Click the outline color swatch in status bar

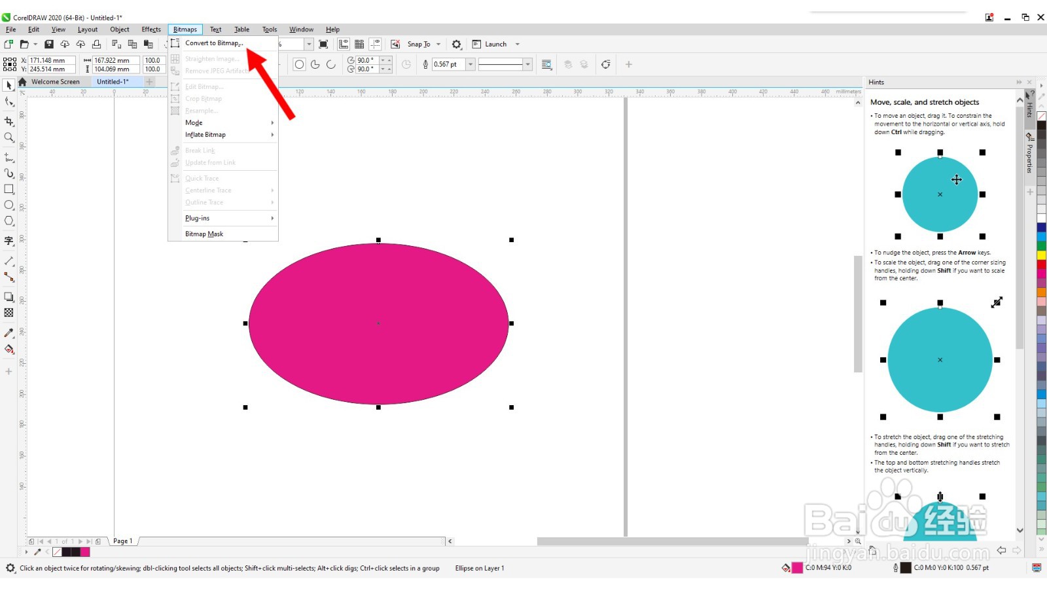pyautogui.click(x=906, y=568)
